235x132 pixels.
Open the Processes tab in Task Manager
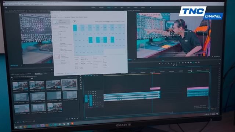(54, 17)
